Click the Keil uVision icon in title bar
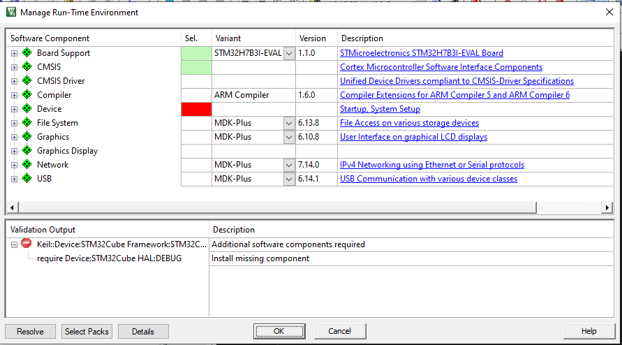Viewport: 622px width, 345px height. (x=11, y=12)
